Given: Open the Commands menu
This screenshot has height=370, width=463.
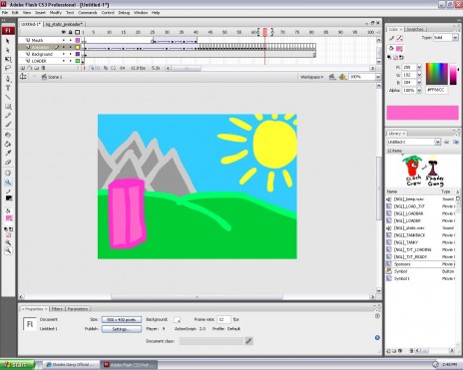Looking at the screenshot, I should [88, 13].
